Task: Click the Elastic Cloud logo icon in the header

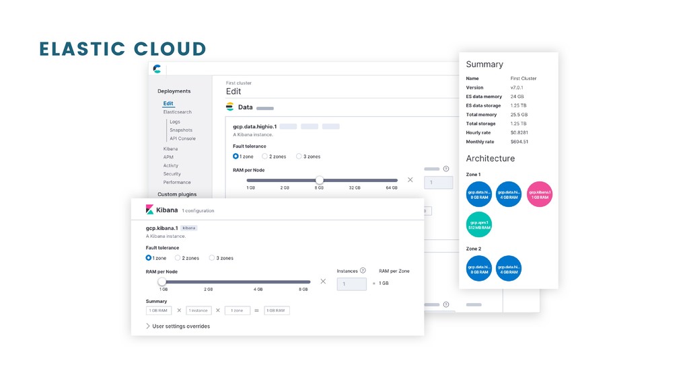Action: point(157,69)
